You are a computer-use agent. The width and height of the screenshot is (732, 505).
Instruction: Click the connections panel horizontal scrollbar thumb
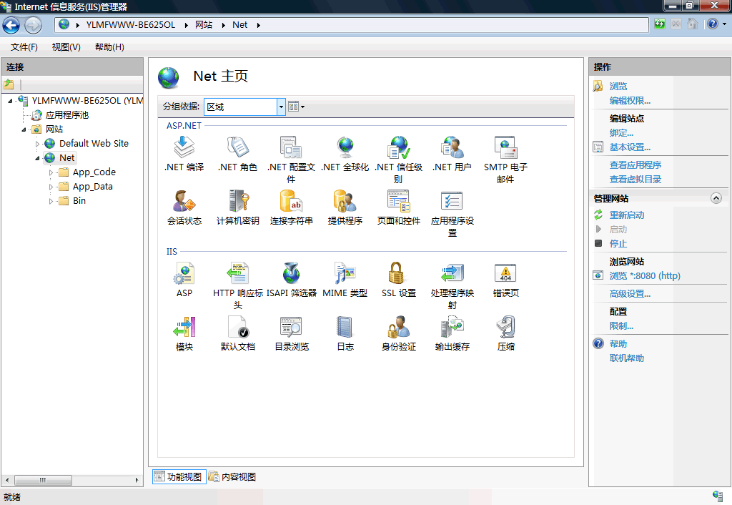coord(43,480)
